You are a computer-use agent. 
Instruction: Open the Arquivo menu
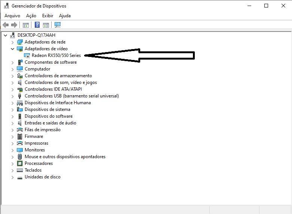12,16
